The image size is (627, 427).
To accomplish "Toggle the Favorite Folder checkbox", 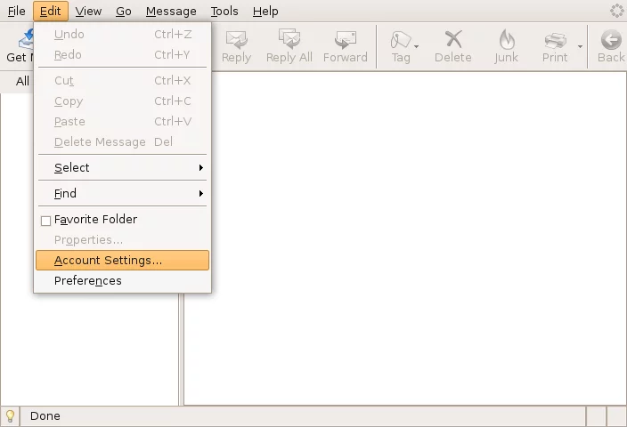I will point(46,221).
